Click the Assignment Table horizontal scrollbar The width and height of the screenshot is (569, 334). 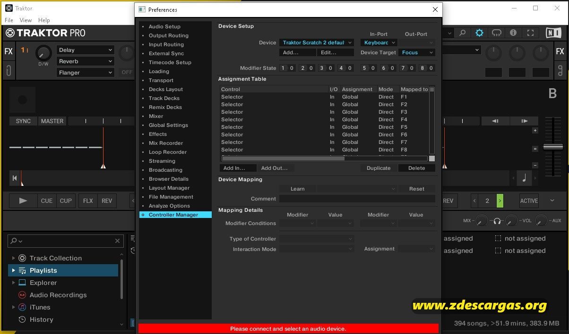coord(284,159)
